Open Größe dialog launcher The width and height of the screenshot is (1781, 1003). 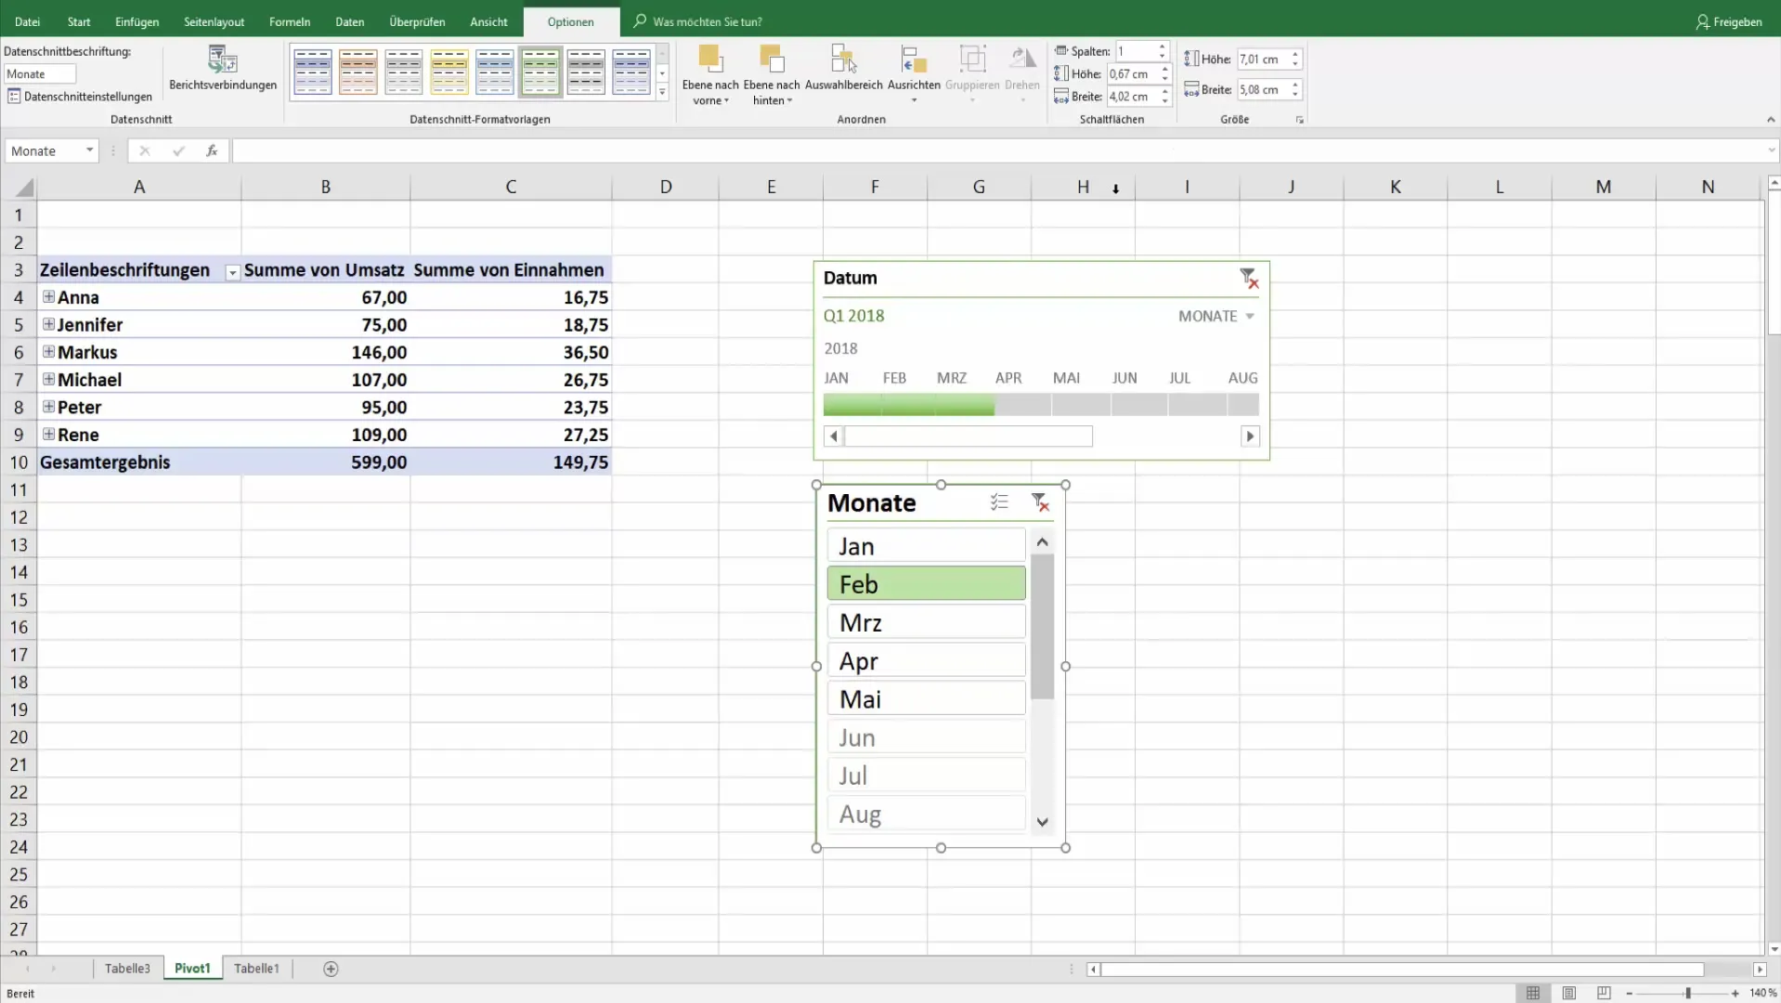coord(1299,120)
